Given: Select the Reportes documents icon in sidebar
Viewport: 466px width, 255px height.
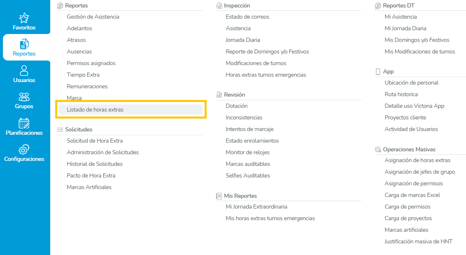Looking at the screenshot, I should pyautogui.click(x=24, y=44).
